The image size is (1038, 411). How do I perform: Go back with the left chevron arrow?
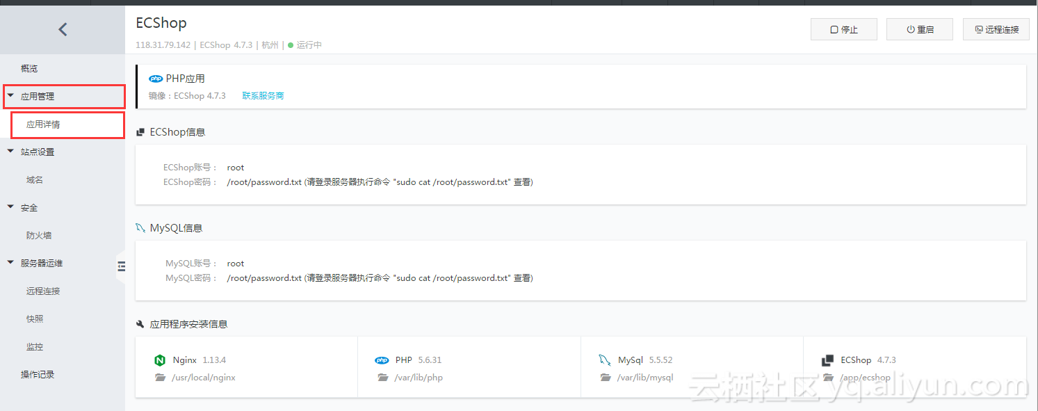pos(63,29)
